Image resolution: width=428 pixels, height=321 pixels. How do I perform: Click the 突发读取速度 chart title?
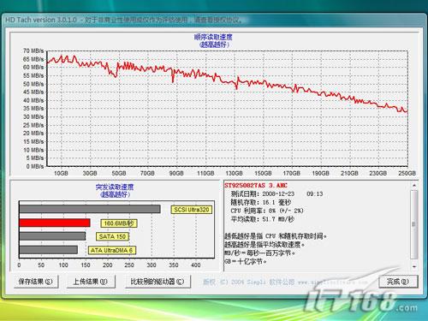pyautogui.click(x=115, y=187)
